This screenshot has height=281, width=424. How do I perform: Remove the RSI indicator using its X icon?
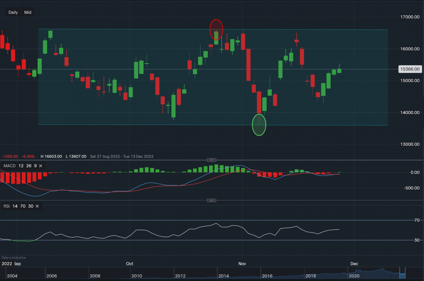pos(37,206)
